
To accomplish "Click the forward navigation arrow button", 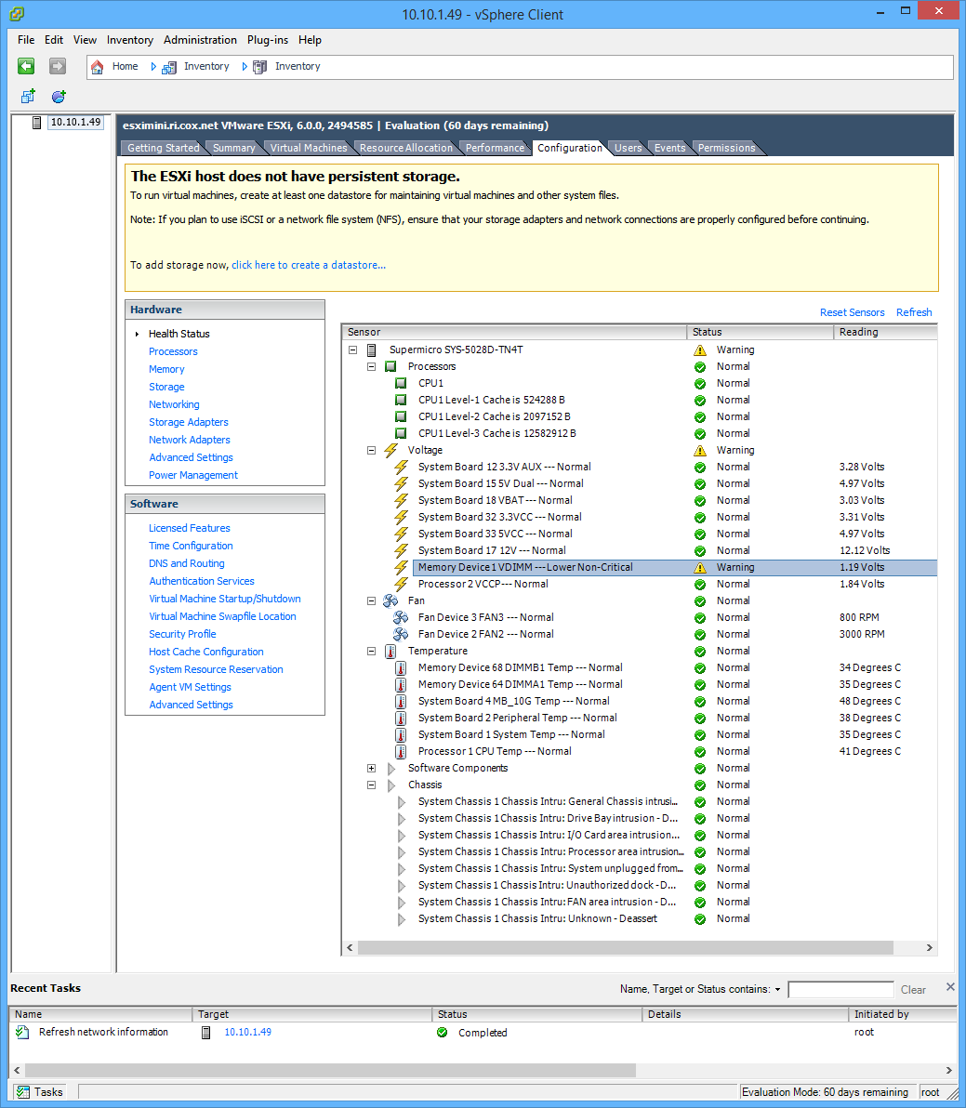I will coord(58,66).
